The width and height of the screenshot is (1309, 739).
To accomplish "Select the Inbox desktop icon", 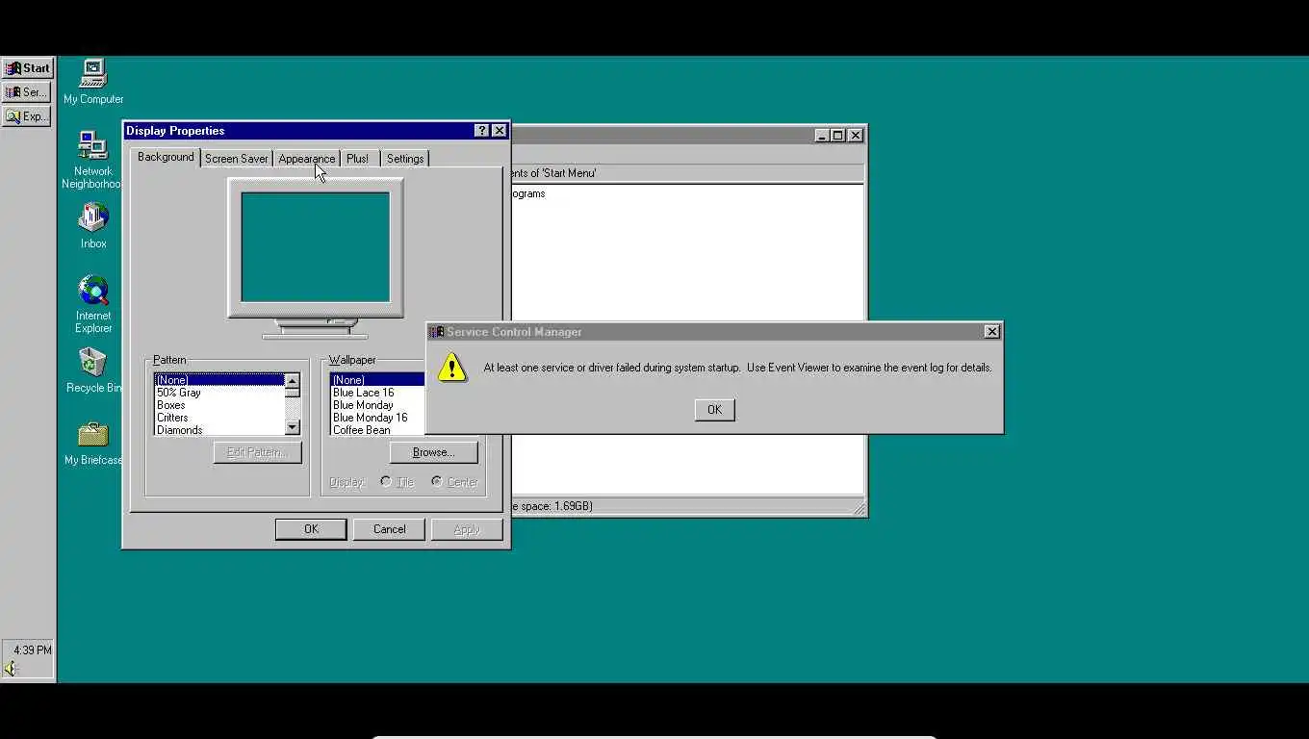I will pyautogui.click(x=93, y=226).
